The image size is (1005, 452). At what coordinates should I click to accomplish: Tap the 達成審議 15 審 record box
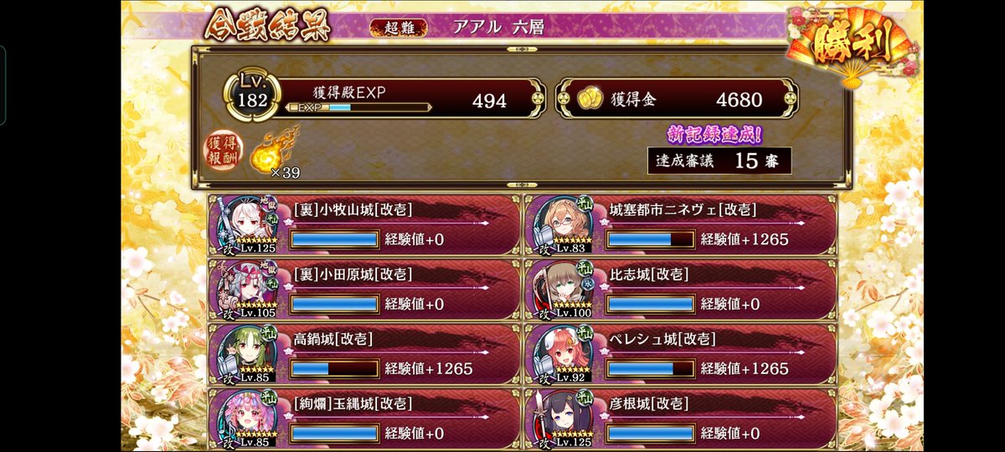pos(719,161)
